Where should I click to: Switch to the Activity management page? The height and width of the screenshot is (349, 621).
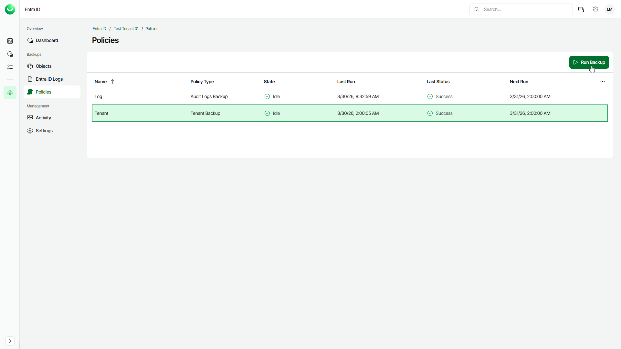[x=43, y=117]
